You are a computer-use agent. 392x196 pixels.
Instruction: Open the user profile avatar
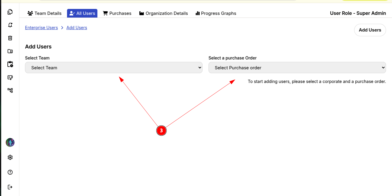pyautogui.click(x=10, y=142)
